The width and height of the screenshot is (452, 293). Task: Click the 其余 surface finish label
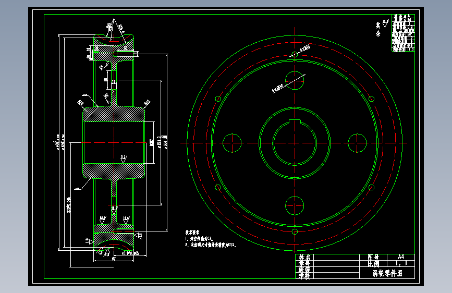[378, 29]
